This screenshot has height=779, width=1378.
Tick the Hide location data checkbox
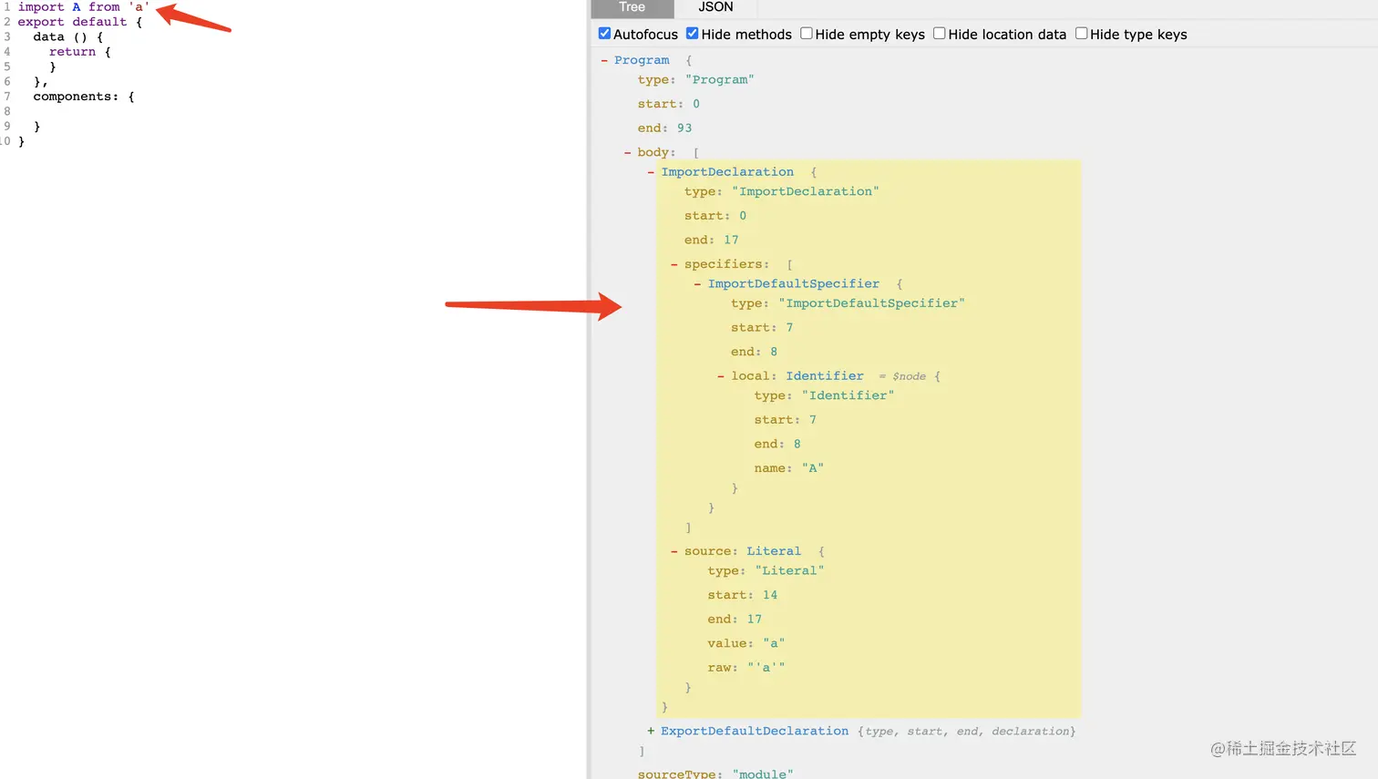[x=940, y=34]
